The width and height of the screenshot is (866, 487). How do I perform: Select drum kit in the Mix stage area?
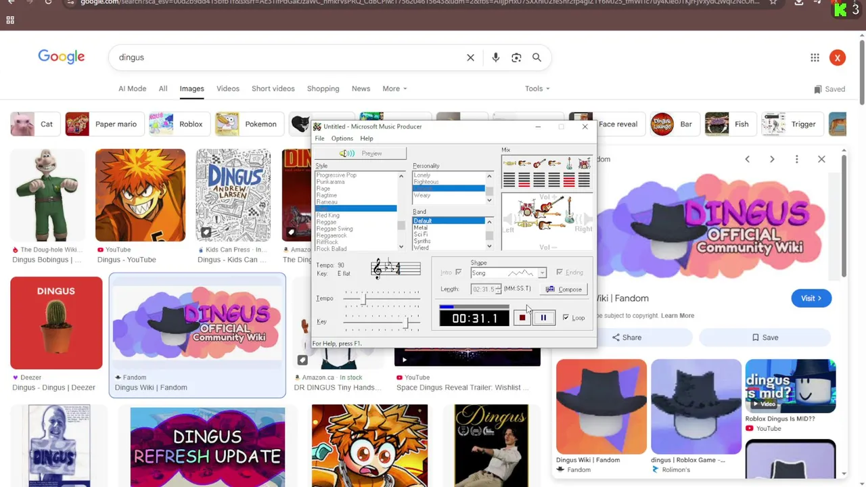527,208
